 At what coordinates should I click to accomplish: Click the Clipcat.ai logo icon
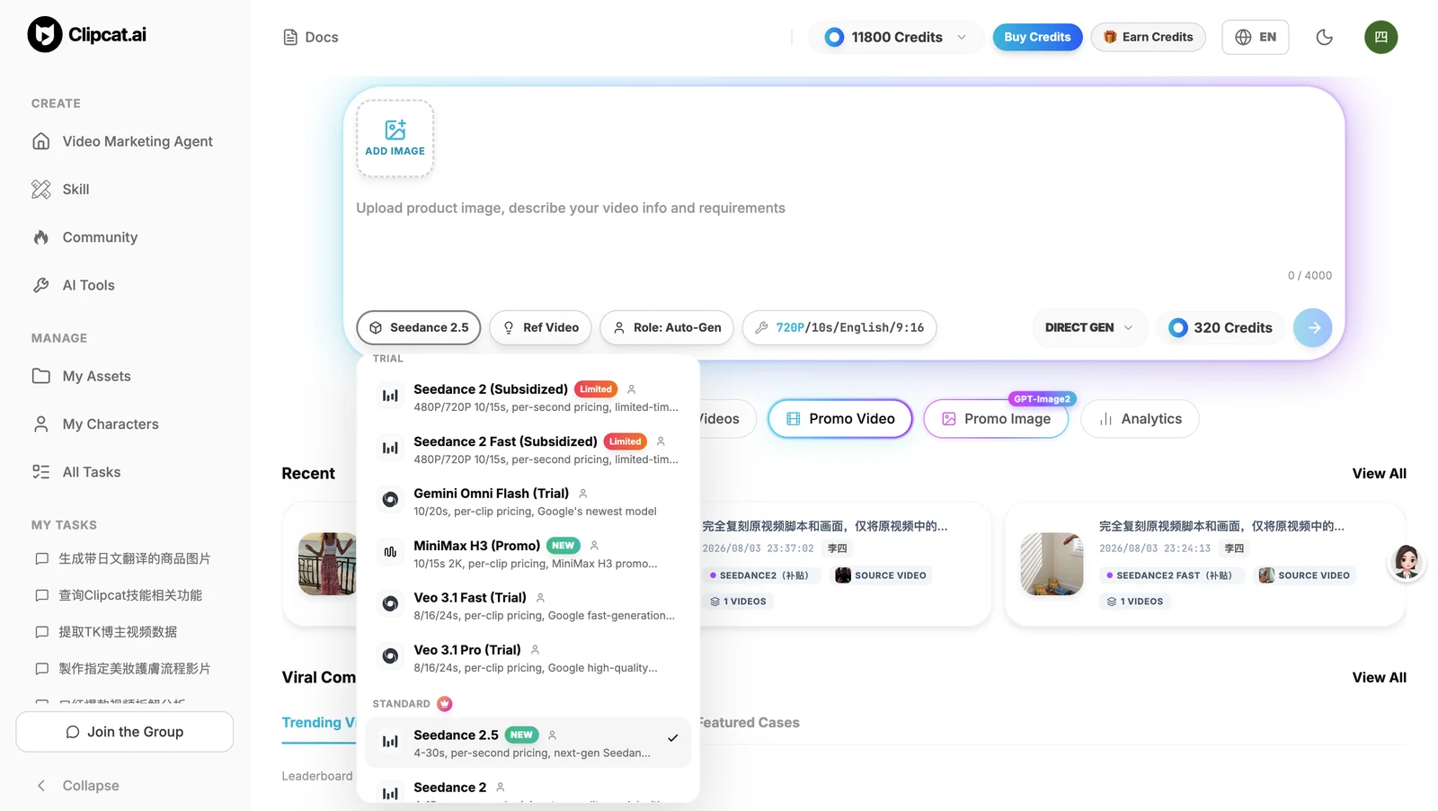[44, 35]
